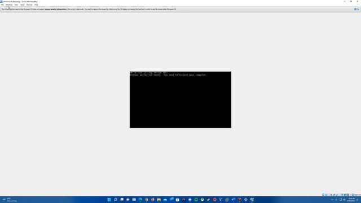
Task: Open the Machine menu
Action: coord(9,5)
